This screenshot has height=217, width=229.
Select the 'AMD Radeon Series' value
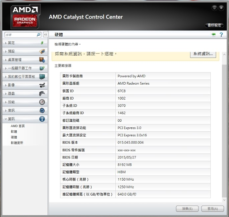point(134,83)
